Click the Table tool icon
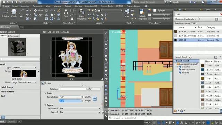This screenshot has height=125, width=222. (72, 19)
